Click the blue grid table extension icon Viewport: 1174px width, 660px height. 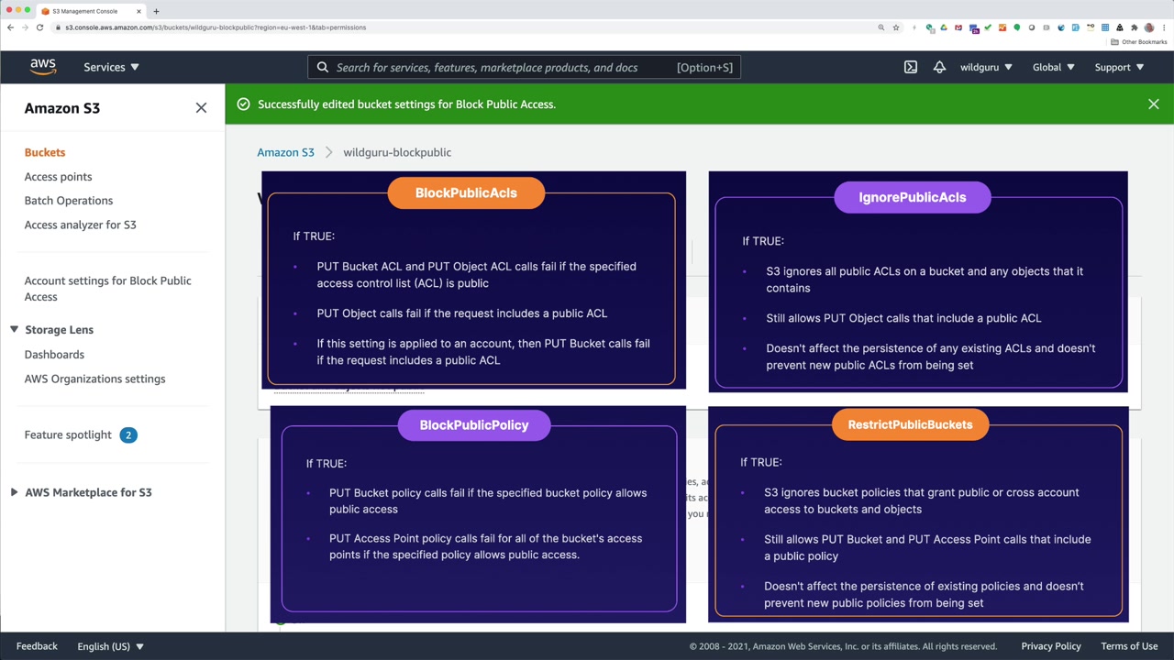[1105, 27]
